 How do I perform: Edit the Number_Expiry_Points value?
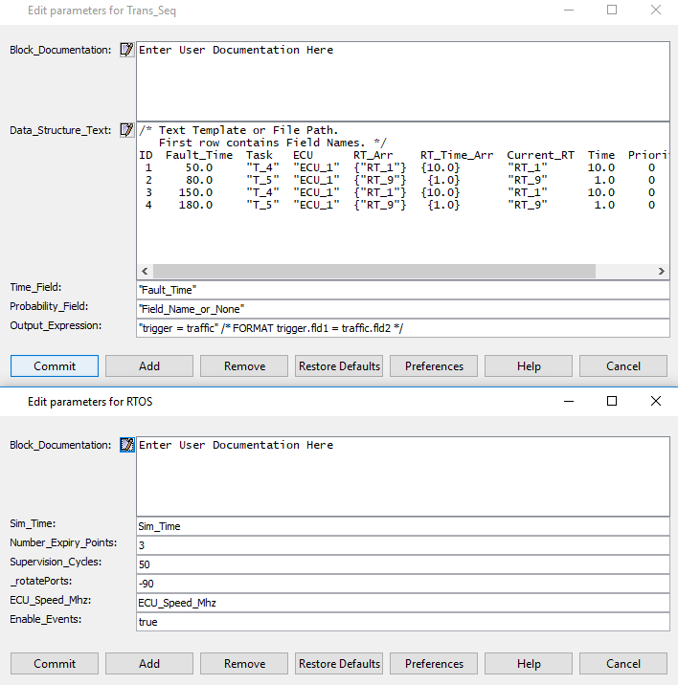coord(402,545)
